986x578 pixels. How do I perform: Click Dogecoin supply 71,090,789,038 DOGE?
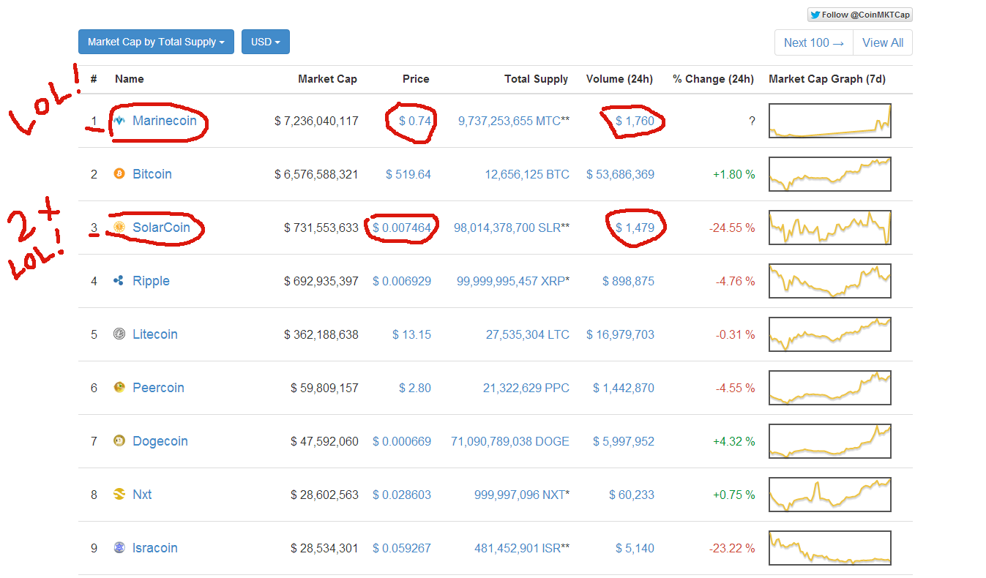510,441
